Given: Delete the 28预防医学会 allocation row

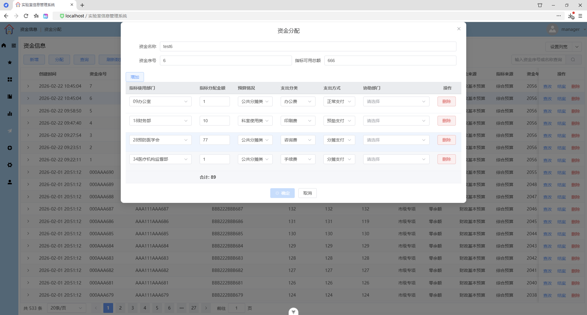Looking at the screenshot, I should point(447,140).
